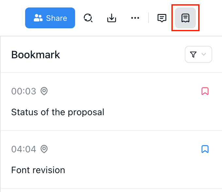Image resolution: width=222 pixels, height=192 pixels.
Task: Expand the chevron beside the filter funnel
Action: tap(204, 54)
